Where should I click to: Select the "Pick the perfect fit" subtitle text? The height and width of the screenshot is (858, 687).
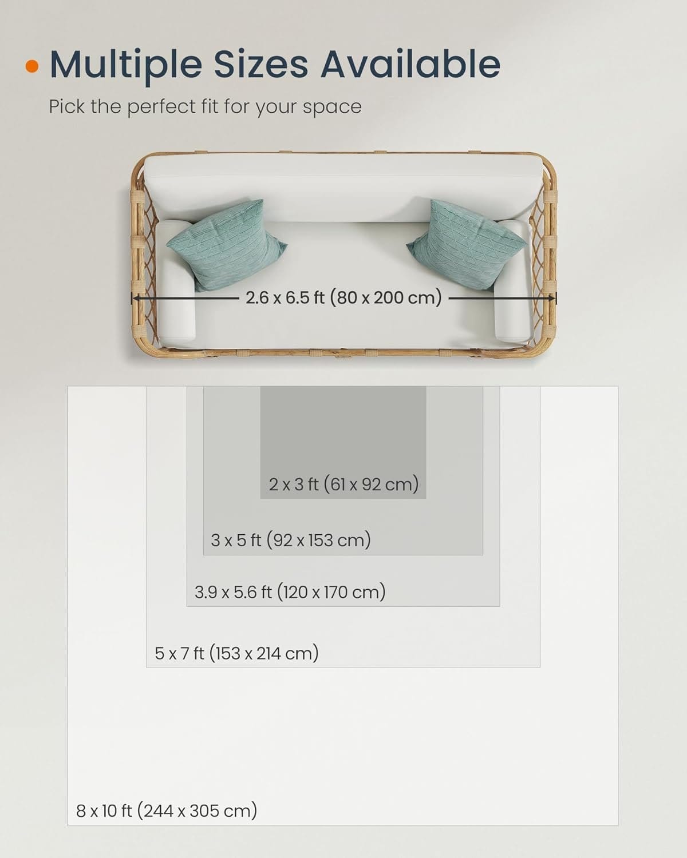pyautogui.click(x=205, y=107)
